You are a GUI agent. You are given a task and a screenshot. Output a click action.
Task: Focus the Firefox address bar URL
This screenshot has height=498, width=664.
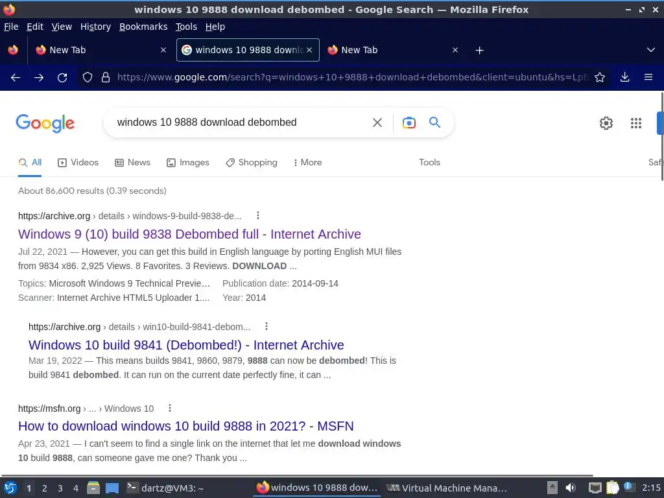coord(352,77)
